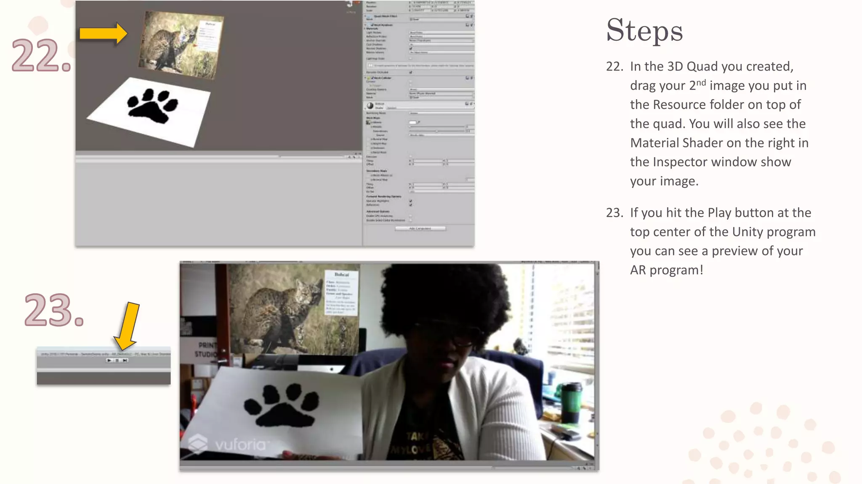This screenshot has height=484, width=862.
Task: Open the Cast Shadows dropdown
Action: [442, 44]
